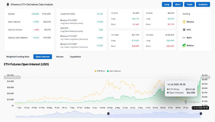The height and width of the screenshot is (122, 215).
Task: Open the Liquidation tab
Action: coord(75,57)
